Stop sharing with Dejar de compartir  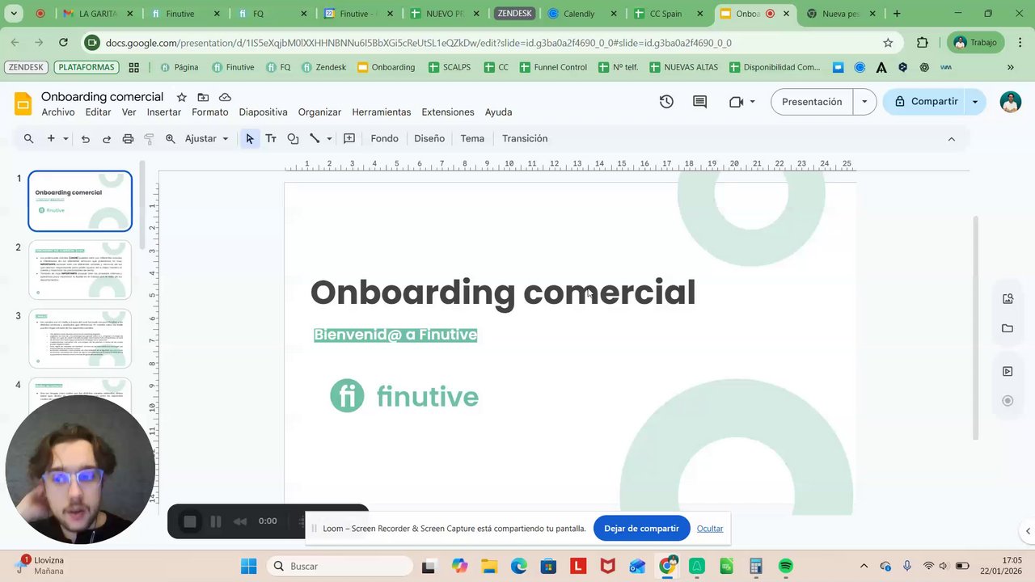pyautogui.click(x=641, y=529)
